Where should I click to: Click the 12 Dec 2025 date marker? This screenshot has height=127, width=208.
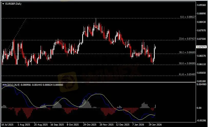tap(123, 125)
